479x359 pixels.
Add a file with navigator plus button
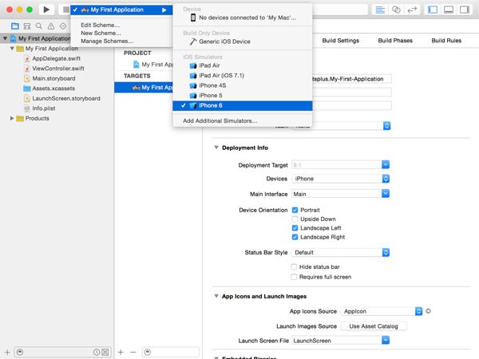(7, 353)
